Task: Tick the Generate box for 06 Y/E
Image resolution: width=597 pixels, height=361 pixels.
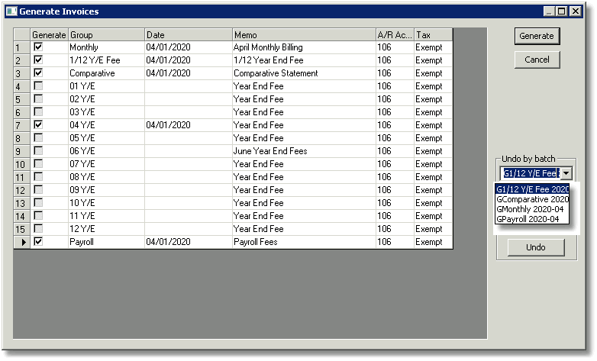Action: coord(38,150)
